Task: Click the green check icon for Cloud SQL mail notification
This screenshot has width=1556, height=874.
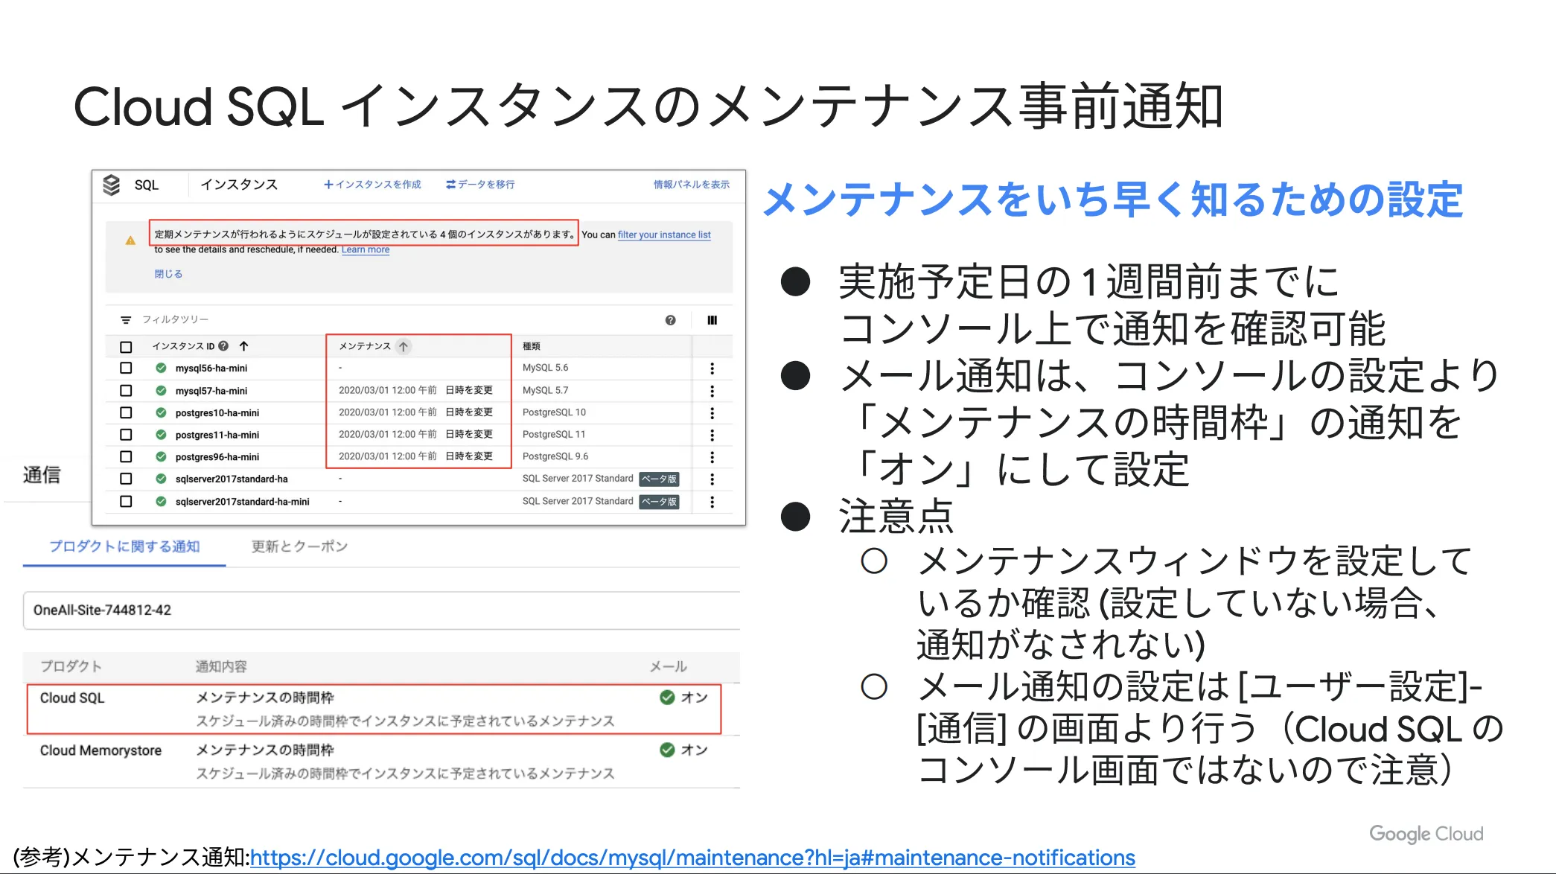Action: click(x=667, y=698)
